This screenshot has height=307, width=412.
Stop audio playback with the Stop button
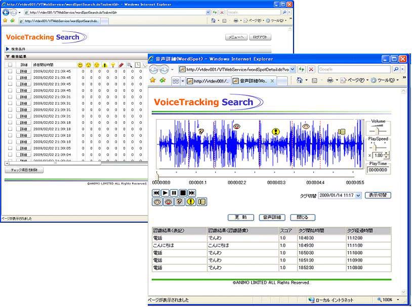pyautogui.click(x=182, y=193)
